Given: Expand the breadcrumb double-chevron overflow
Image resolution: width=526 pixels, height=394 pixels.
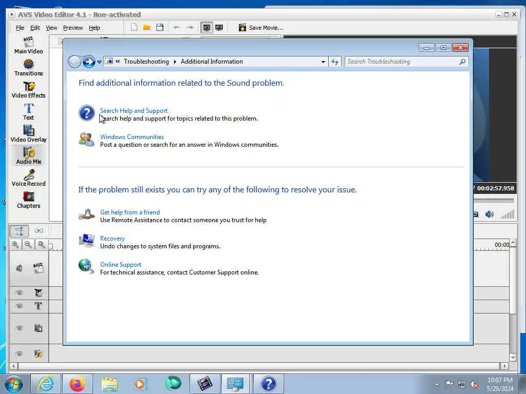Looking at the screenshot, I should click(x=118, y=62).
